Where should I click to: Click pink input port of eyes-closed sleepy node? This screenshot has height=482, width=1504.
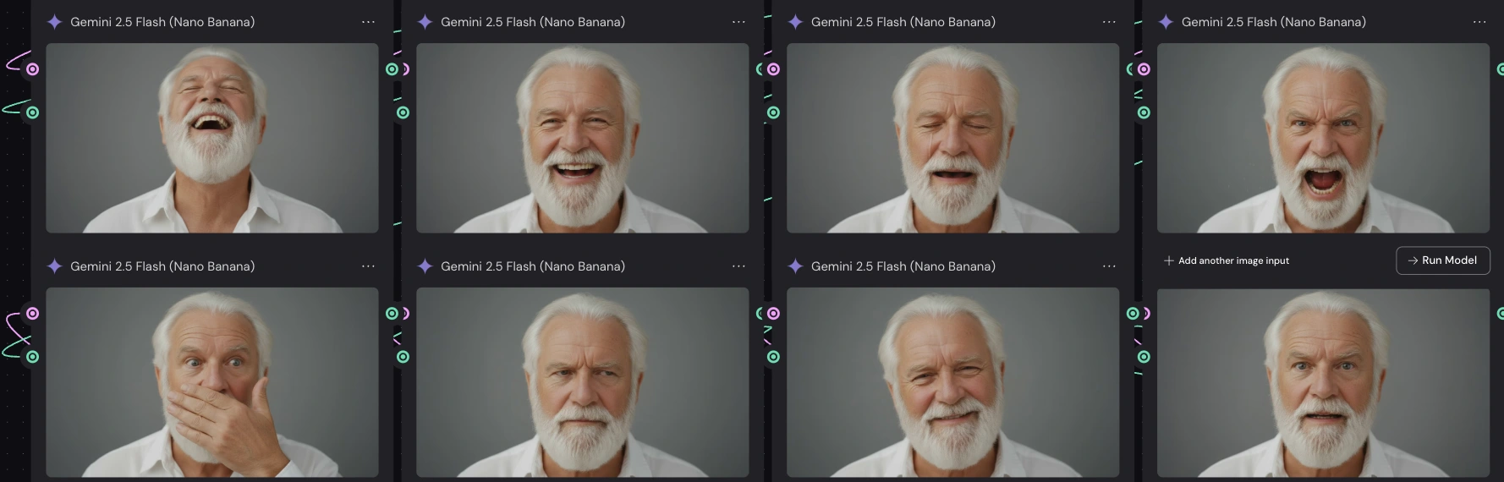773,69
